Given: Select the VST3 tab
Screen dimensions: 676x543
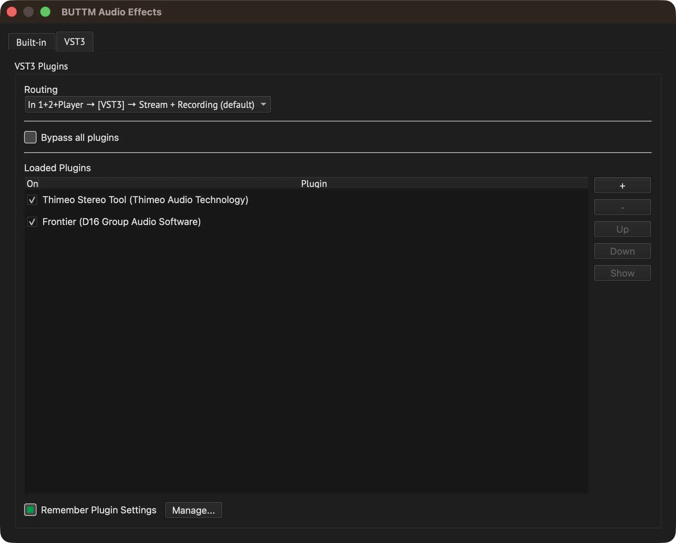Looking at the screenshot, I should 75,42.
